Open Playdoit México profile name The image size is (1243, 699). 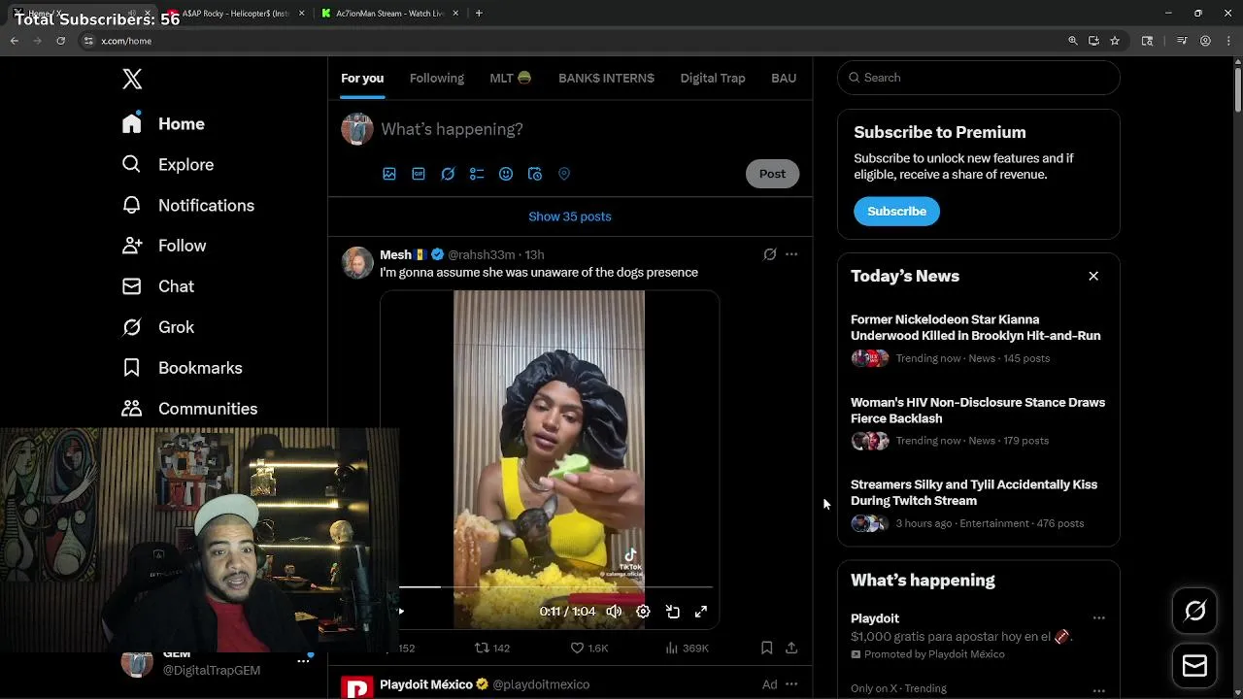426,684
